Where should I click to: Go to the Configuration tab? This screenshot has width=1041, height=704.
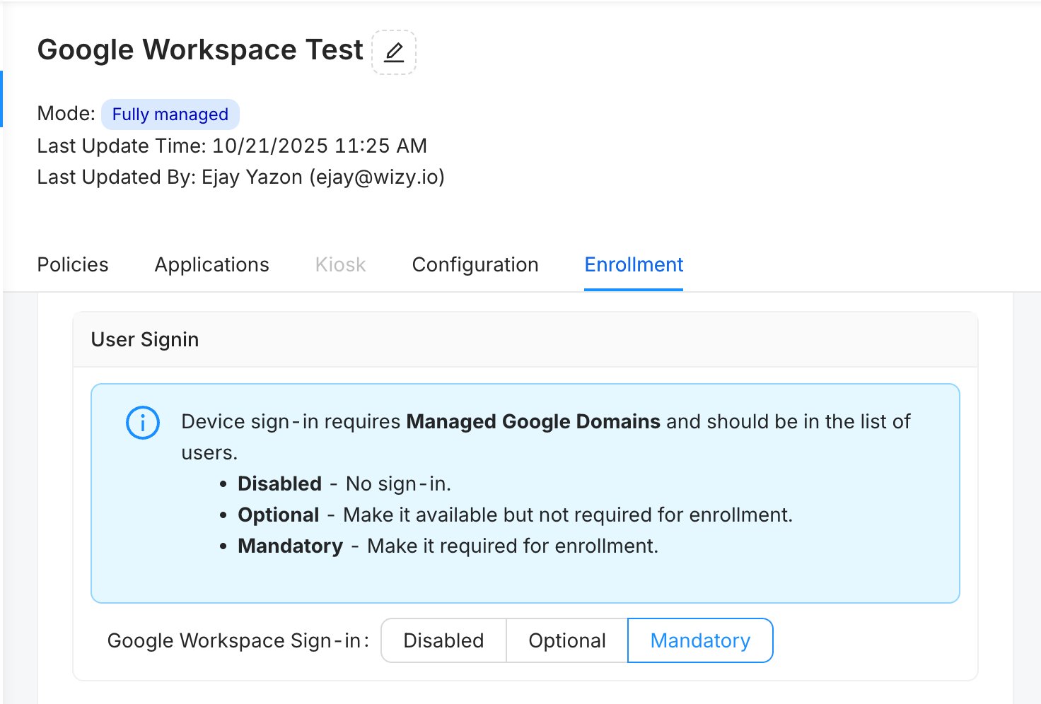pyautogui.click(x=475, y=264)
